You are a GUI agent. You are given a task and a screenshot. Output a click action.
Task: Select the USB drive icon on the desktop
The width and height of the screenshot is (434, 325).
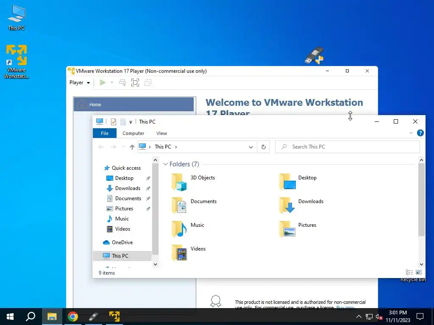(x=314, y=55)
